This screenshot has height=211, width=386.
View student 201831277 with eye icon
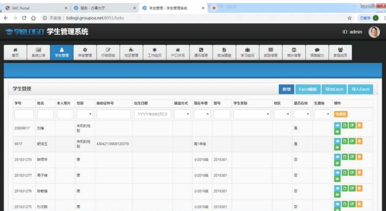[x=337, y=173]
